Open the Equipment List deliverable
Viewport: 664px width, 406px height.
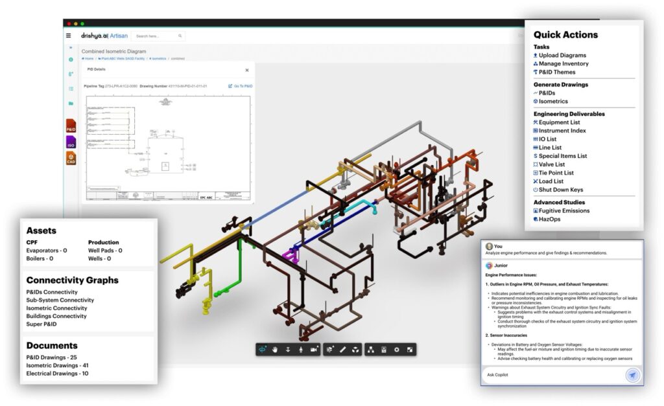click(x=556, y=122)
